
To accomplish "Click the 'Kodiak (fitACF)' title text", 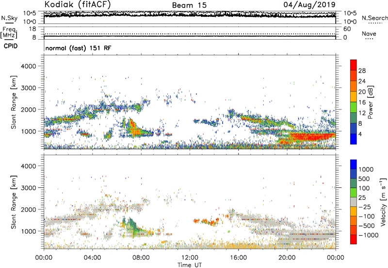I will coord(78,4).
